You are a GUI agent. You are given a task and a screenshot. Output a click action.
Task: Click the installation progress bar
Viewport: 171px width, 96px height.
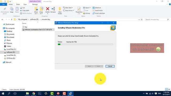click(x=85, y=44)
